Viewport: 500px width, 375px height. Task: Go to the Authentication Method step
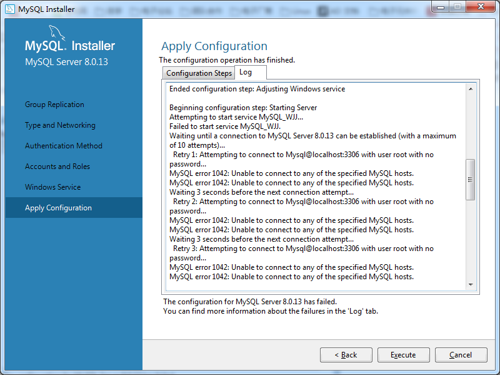pos(64,146)
